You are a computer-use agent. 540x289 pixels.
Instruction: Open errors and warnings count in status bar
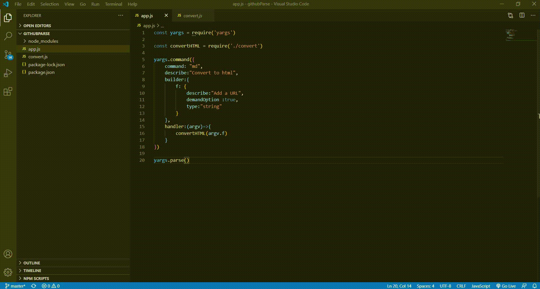[51, 286]
